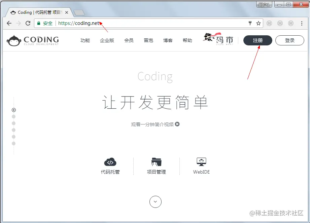310x223 pixels.
Task: Click the browser back arrow
Action: [x=9, y=23]
